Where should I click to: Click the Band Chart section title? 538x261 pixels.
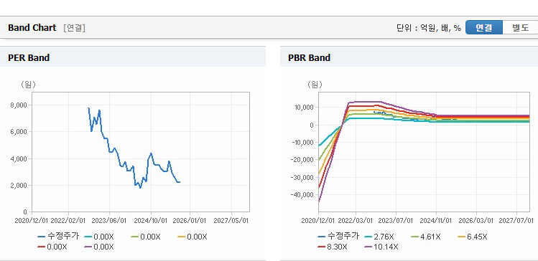coord(32,28)
